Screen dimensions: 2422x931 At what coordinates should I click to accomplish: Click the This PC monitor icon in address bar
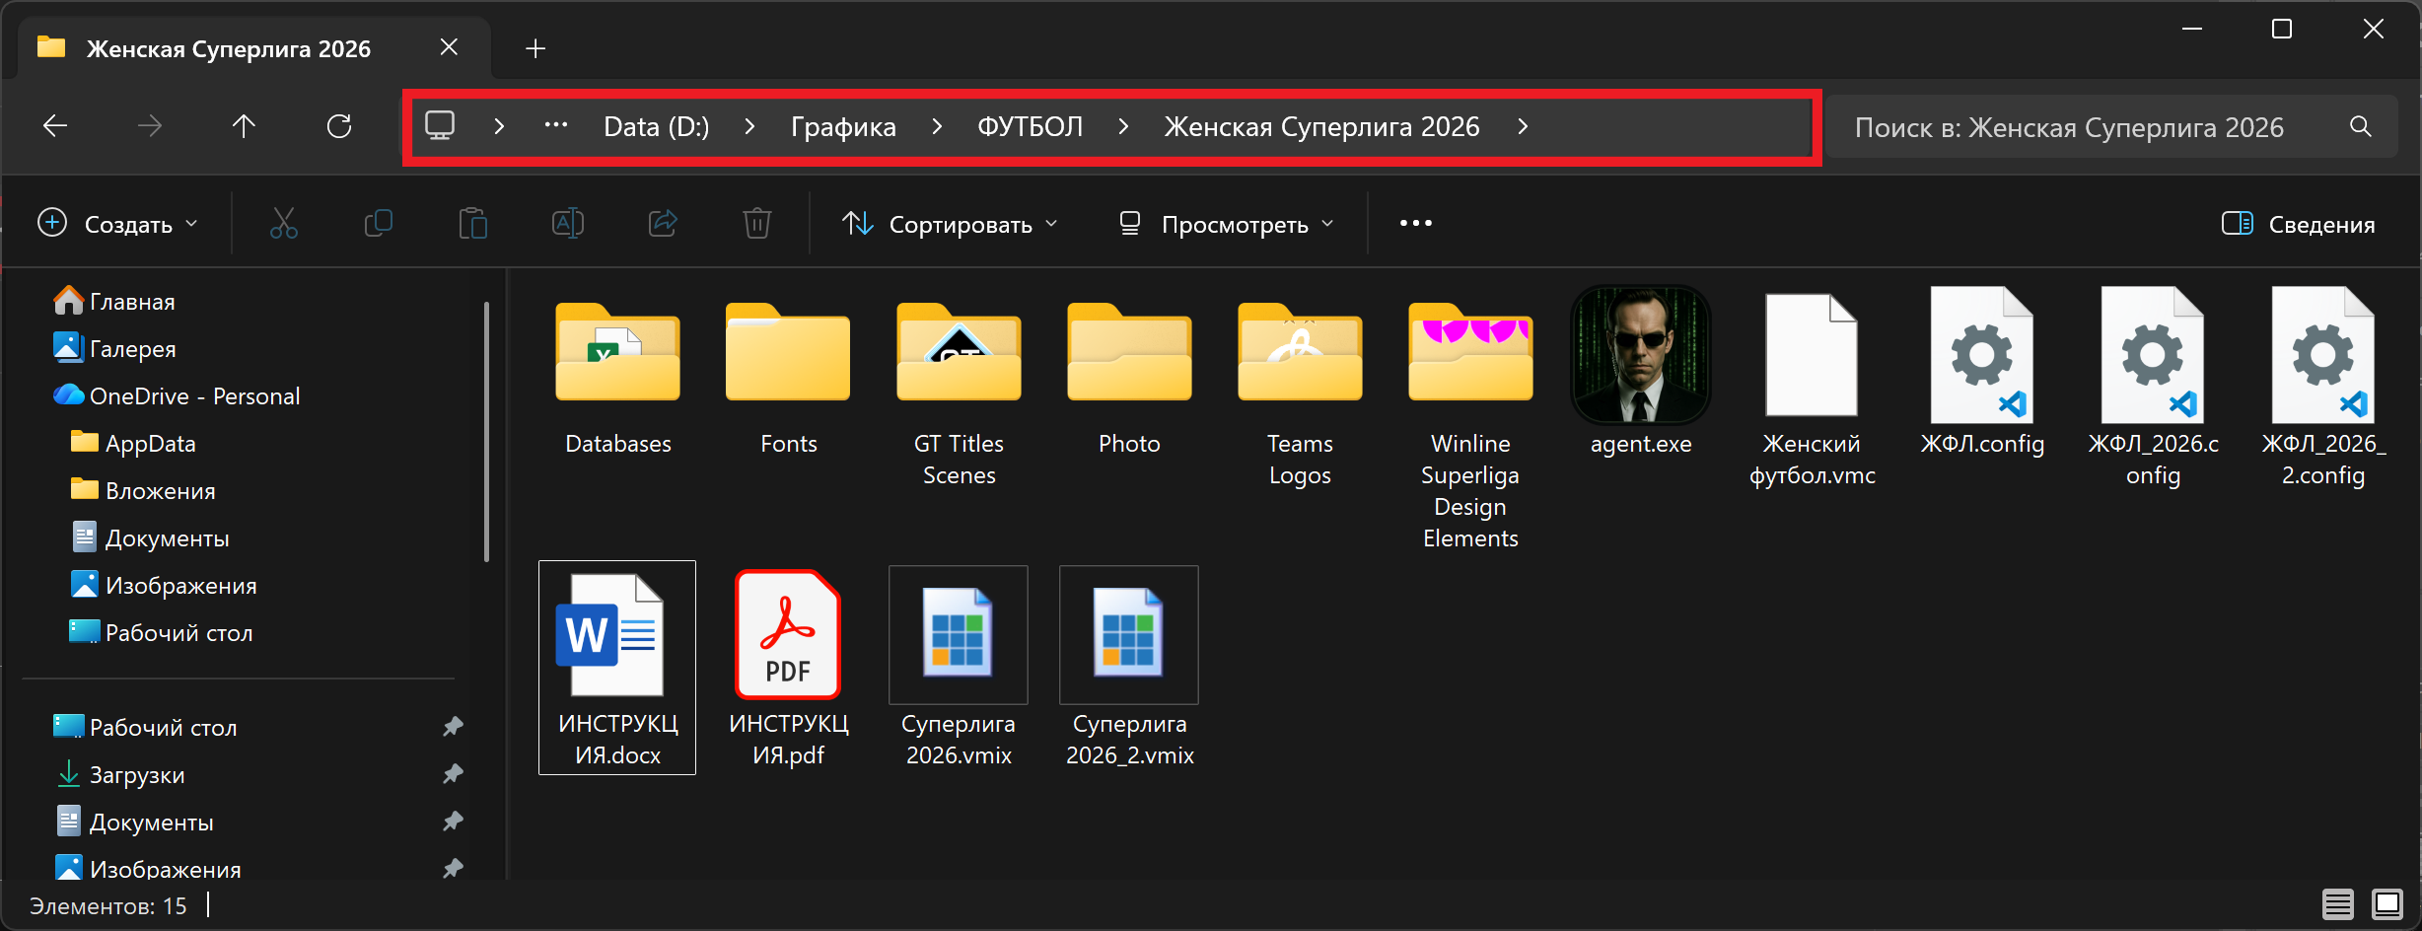click(440, 125)
